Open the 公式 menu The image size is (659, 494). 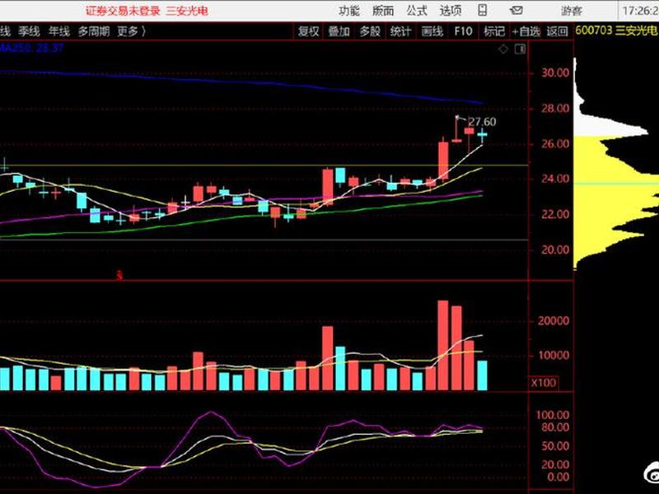coord(417,11)
